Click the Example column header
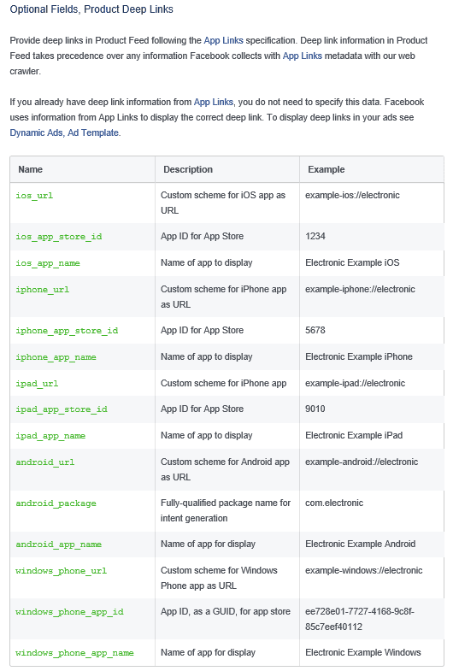 point(327,169)
